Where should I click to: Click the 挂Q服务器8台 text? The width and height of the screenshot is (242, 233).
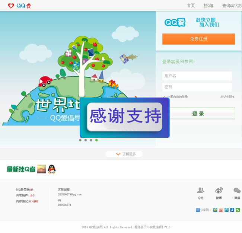[25, 190]
